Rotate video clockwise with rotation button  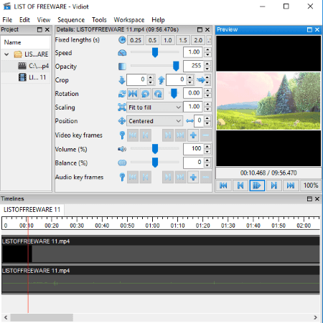click(x=158, y=94)
